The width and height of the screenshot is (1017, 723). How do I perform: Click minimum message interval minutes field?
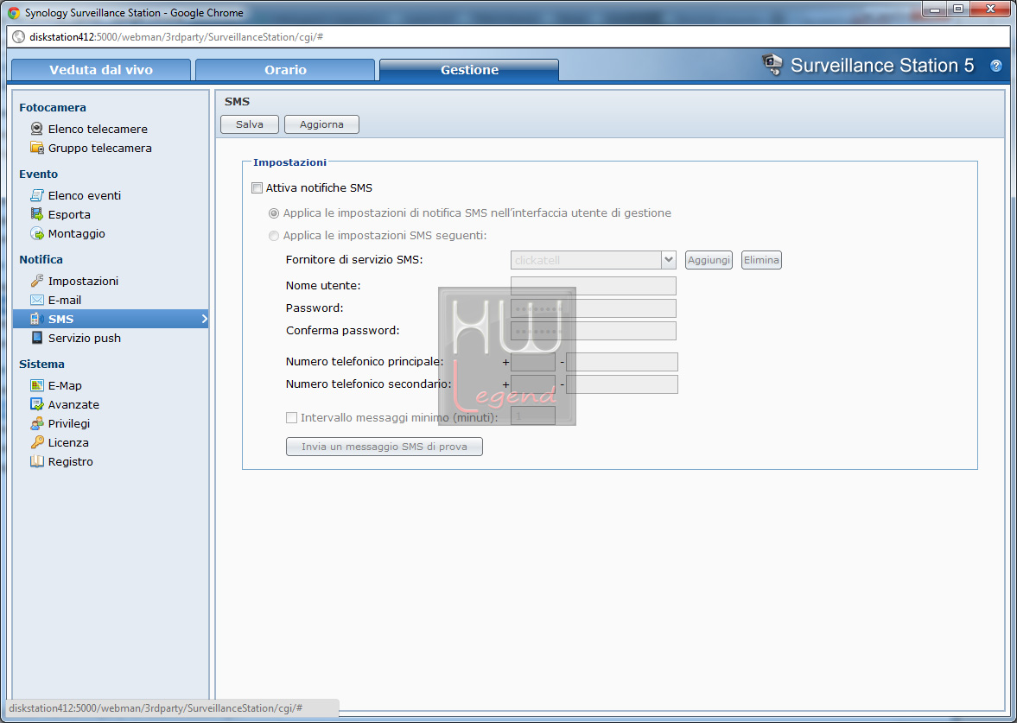[533, 415]
